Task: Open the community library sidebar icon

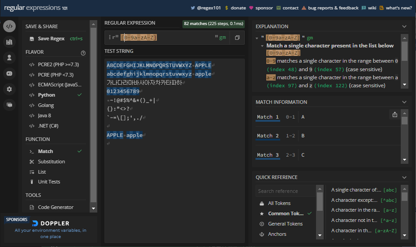Action: click(x=9, y=42)
